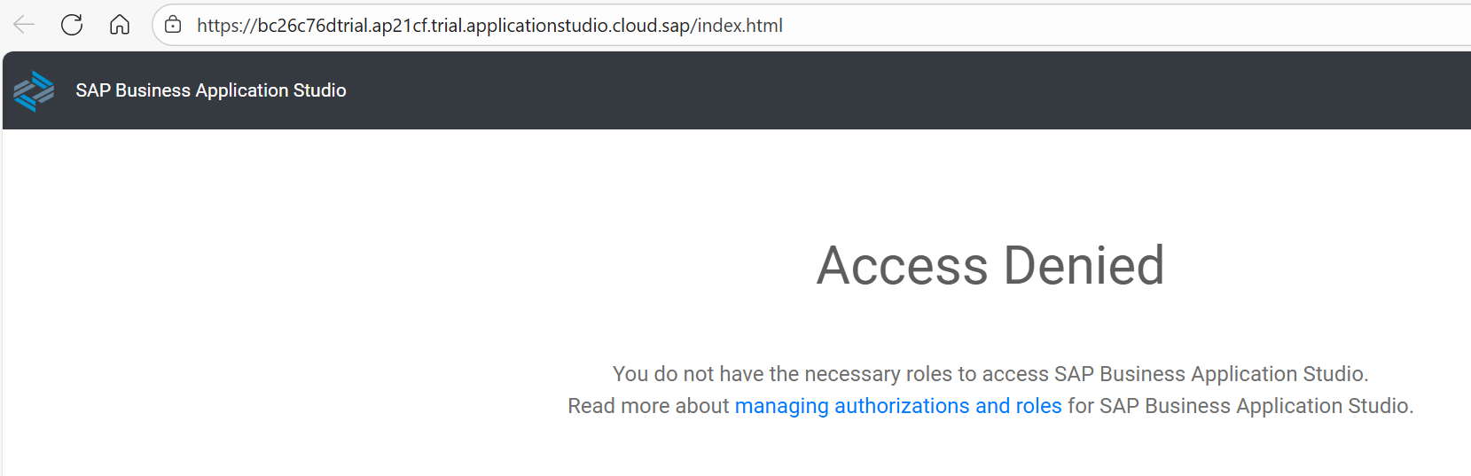Open the managing authorizations and roles link
1471x476 pixels.
coord(898,406)
